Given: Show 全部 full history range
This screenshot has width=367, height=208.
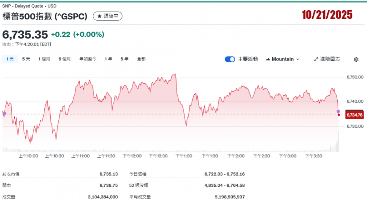Looking at the screenshot, I should pyautogui.click(x=141, y=59).
